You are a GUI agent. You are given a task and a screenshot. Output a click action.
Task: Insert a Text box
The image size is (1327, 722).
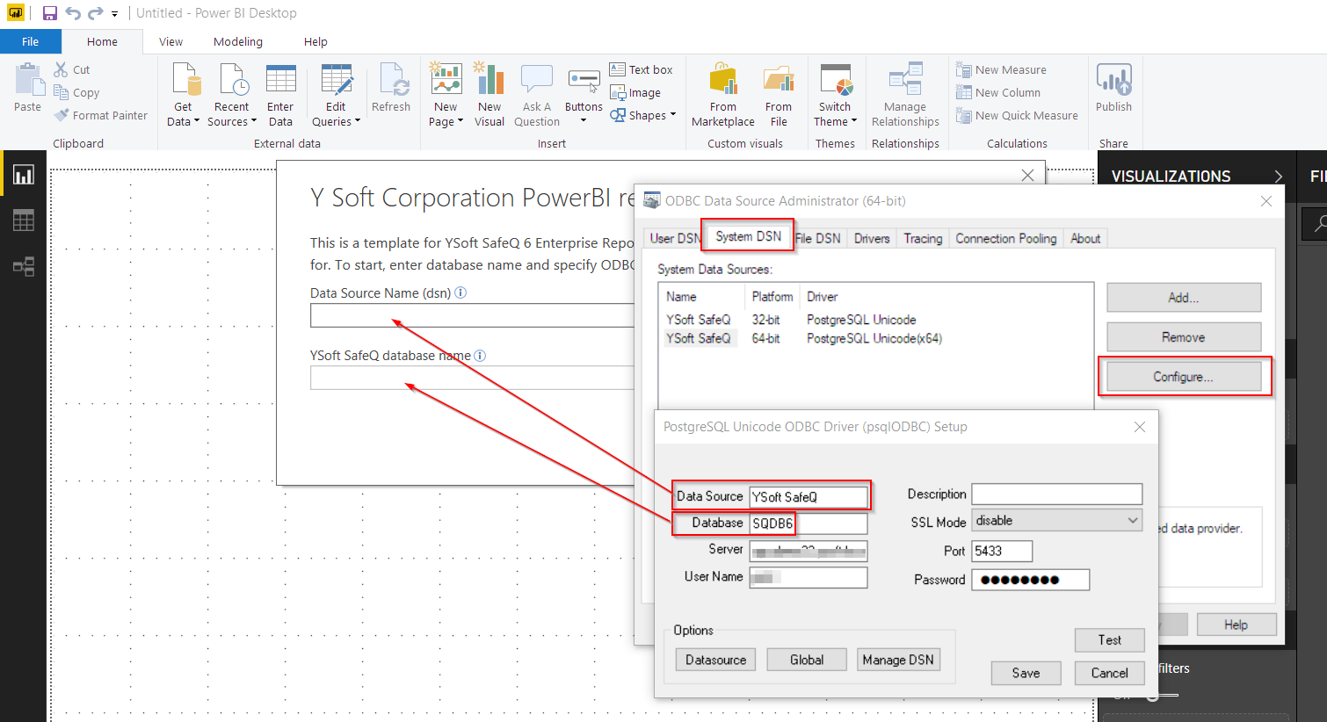[x=642, y=69]
